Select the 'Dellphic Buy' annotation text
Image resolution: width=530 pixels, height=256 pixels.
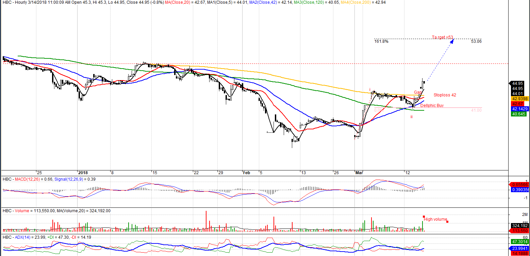[x=432, y=106]
